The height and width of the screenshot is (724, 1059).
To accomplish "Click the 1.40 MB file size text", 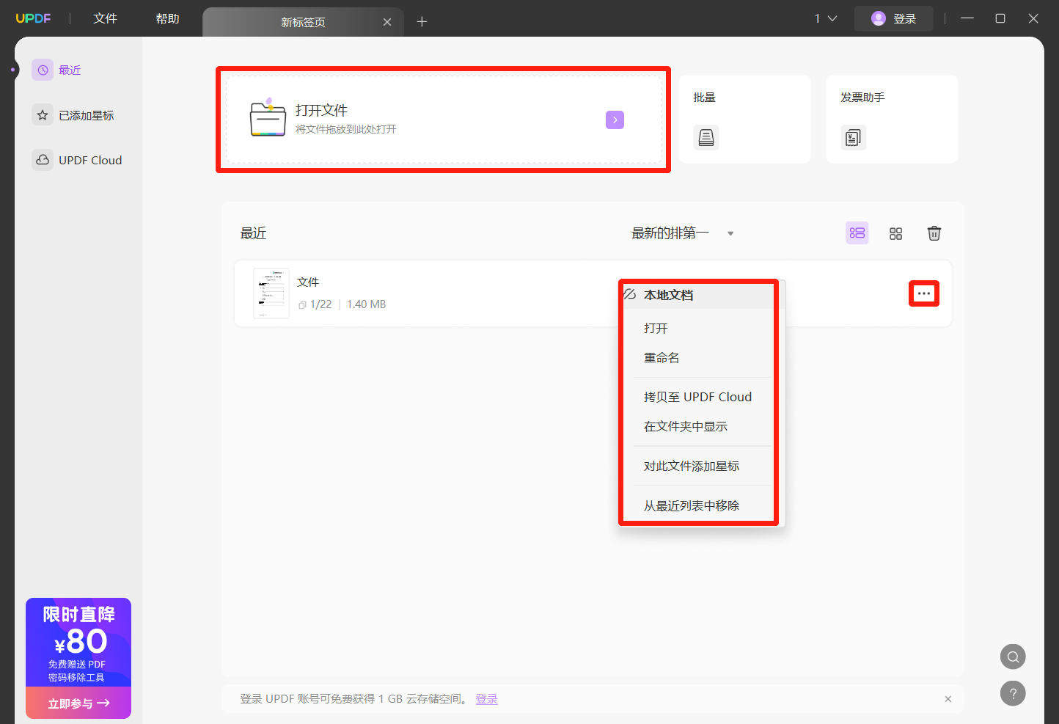I will (366, 304).
